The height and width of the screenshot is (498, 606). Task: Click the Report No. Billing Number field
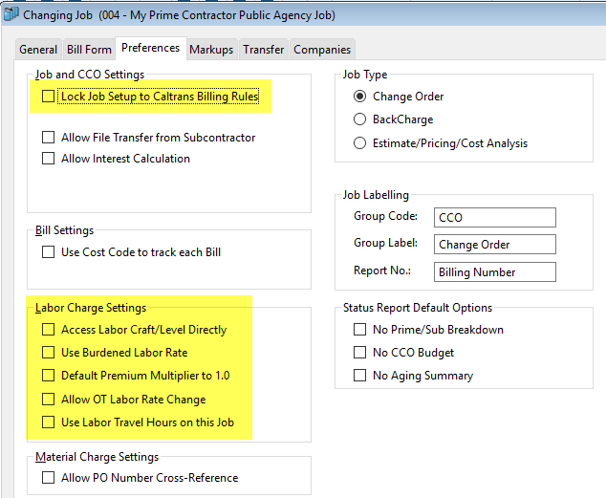point(495,272)
